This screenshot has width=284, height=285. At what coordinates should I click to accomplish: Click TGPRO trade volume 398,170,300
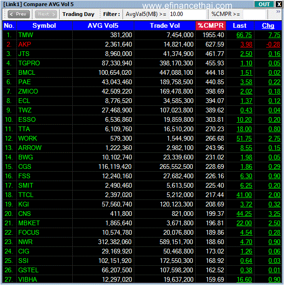coord(176,63)
